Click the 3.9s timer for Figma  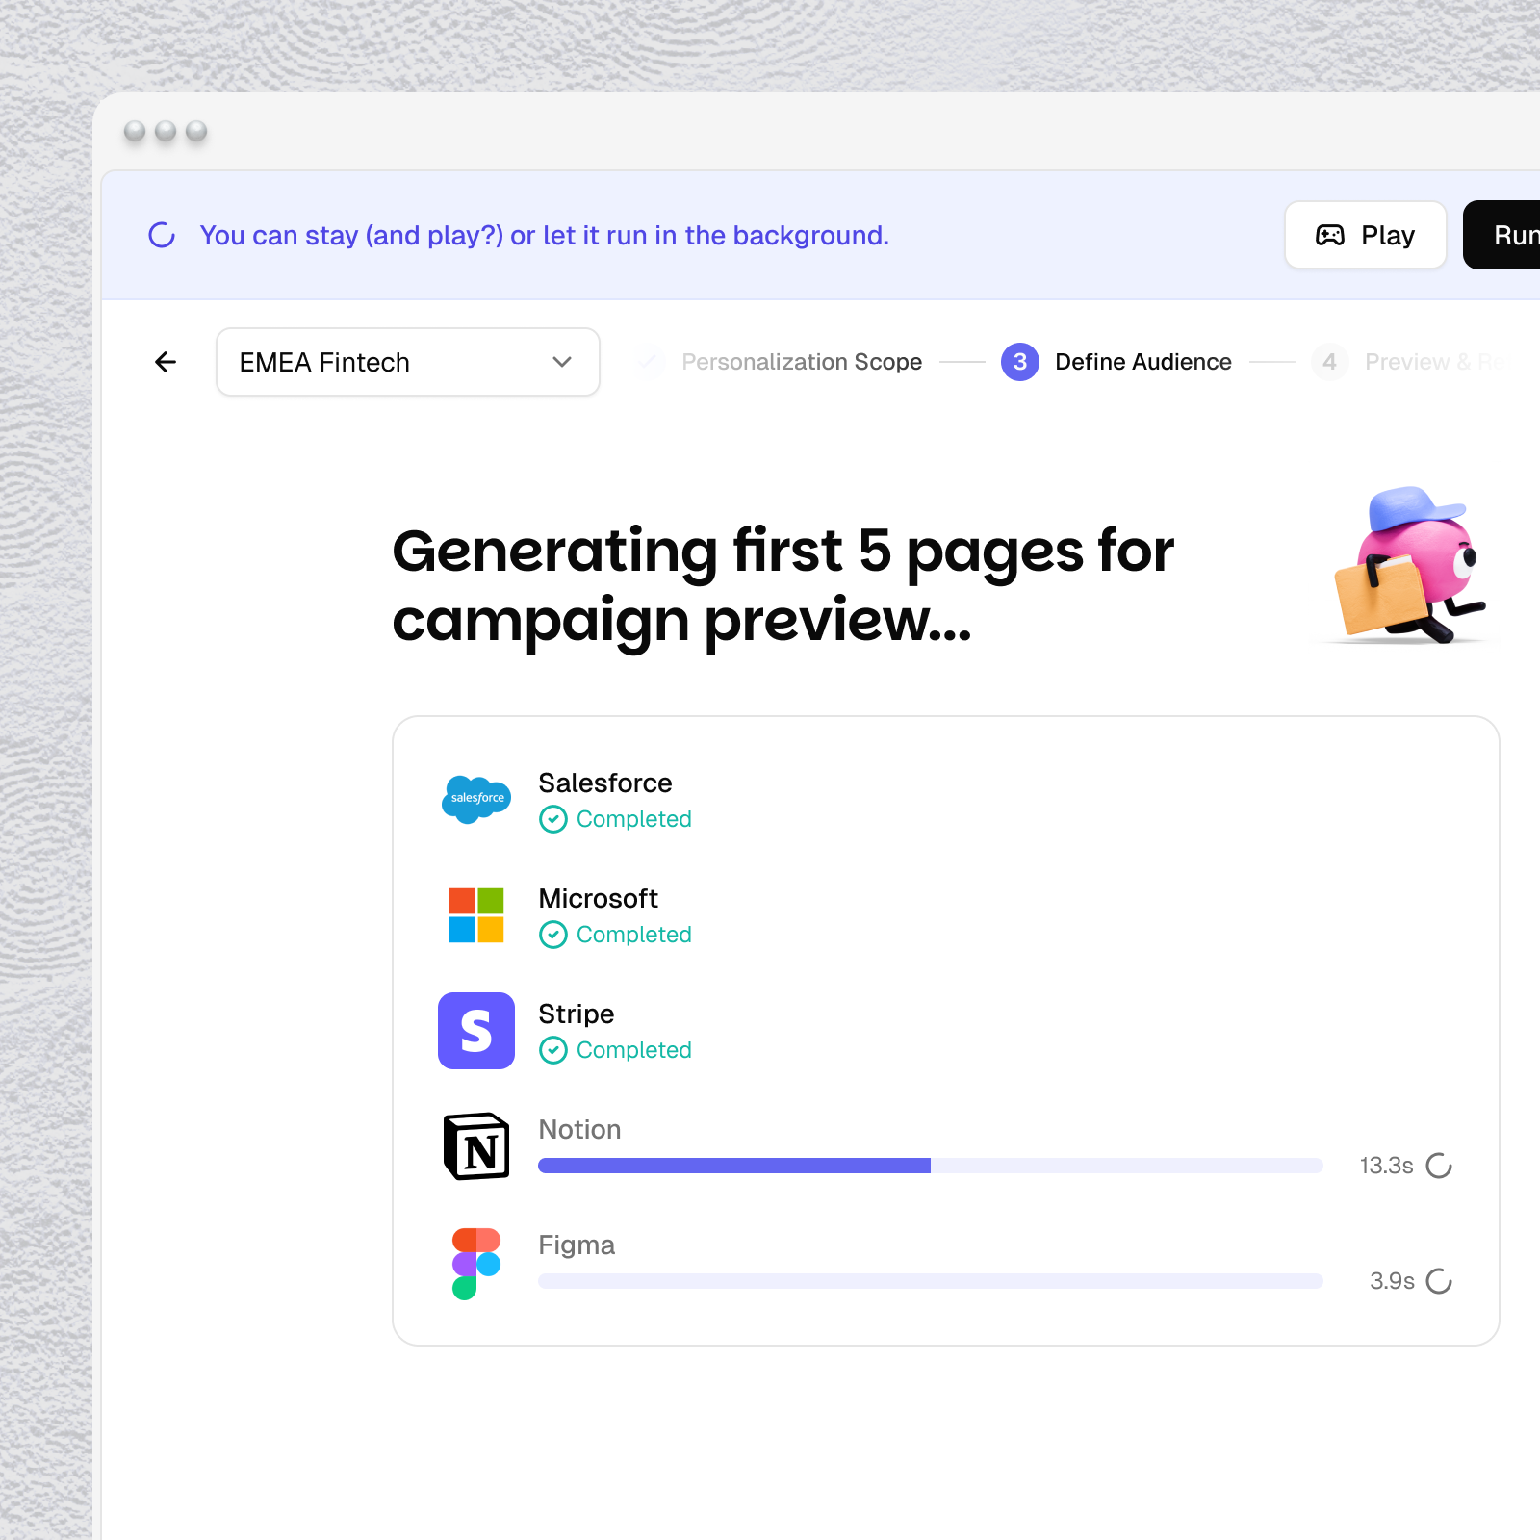pos(1392,1281)
